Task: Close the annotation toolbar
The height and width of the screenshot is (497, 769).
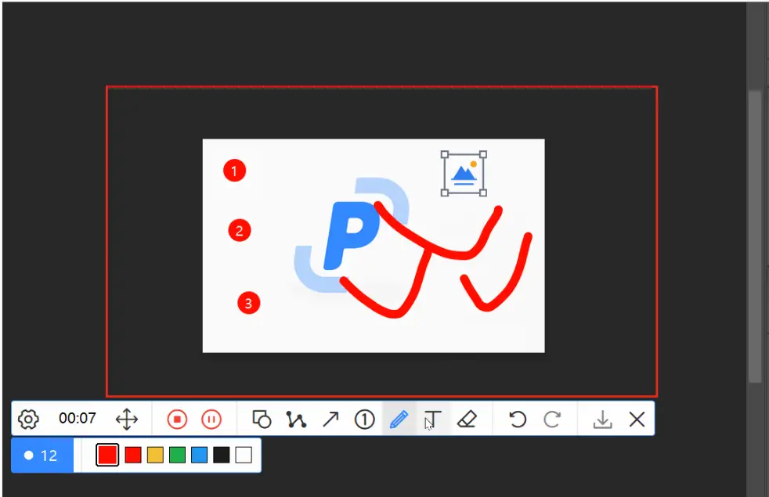Action: pyautogui.click(x=637, y=419)
